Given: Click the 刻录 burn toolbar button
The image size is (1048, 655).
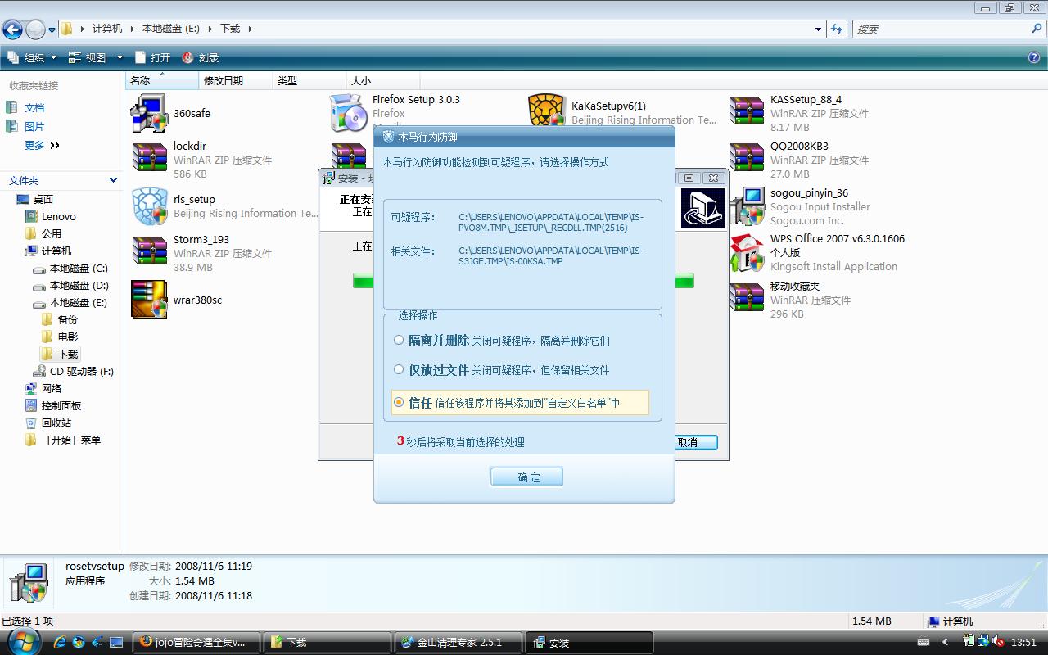Looking at the screenshot, I should 201,58.
